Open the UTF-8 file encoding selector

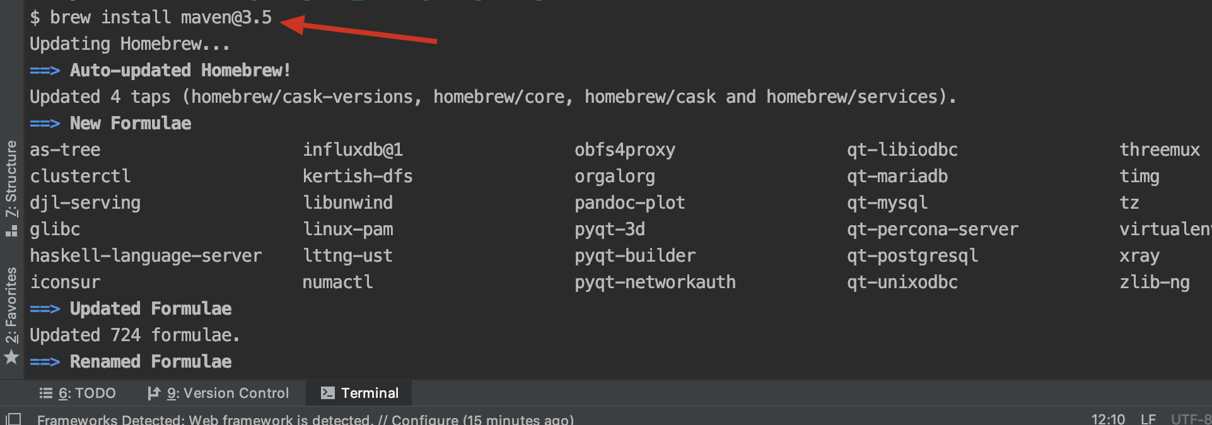pos(1191,418)
